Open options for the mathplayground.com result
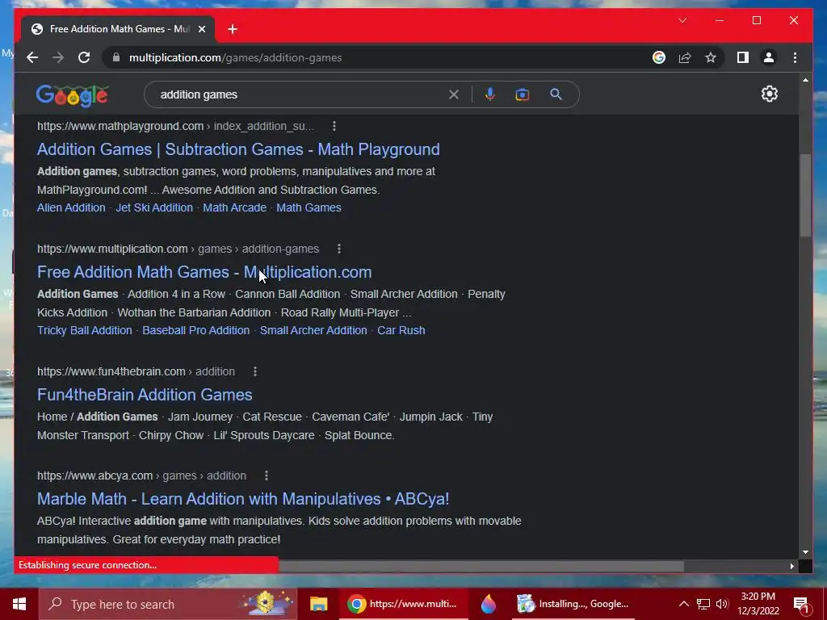 (x=334, y=126)
